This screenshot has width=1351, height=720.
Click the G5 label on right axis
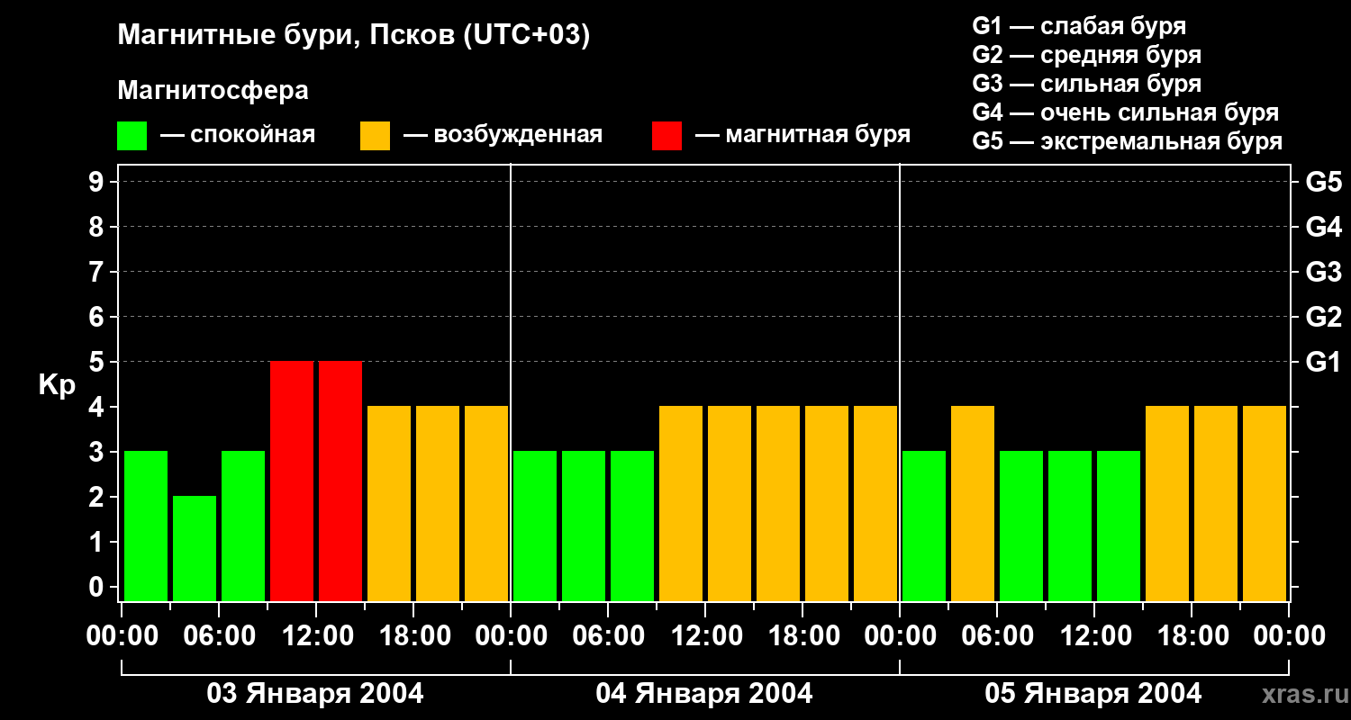1323,182
